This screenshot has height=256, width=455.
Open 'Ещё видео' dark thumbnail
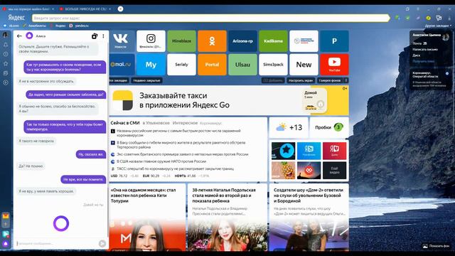(x=334, y=171)
